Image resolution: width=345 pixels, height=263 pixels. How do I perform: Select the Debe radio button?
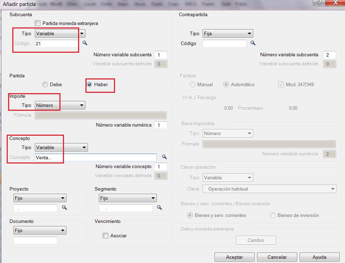45,84
